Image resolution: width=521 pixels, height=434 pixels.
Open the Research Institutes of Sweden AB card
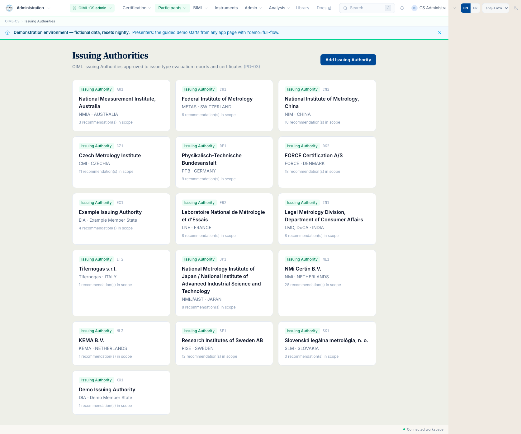pos(224,343)
